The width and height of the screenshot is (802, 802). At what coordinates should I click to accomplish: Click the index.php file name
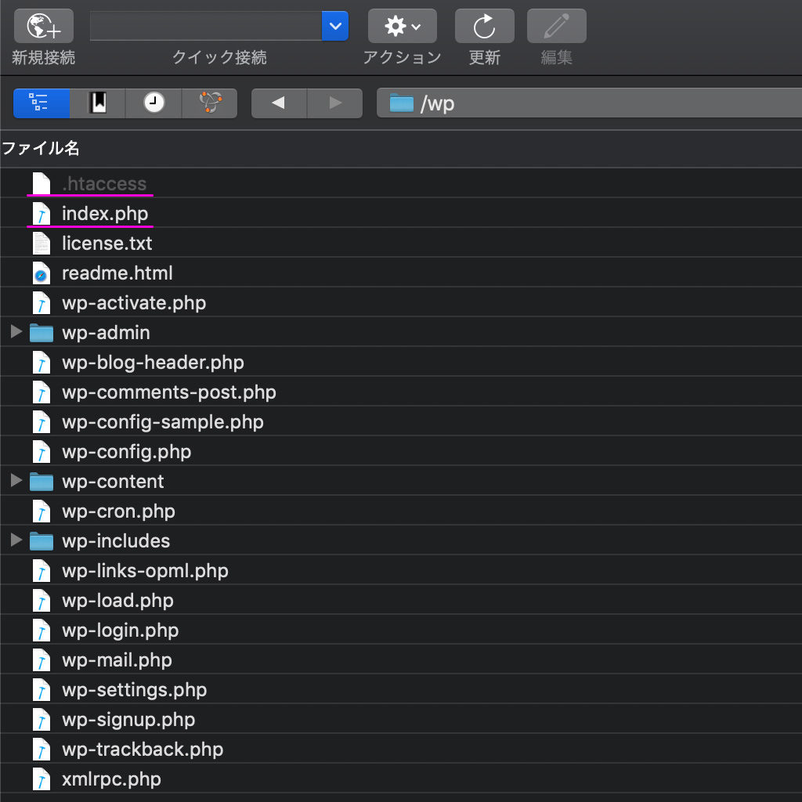105,213
